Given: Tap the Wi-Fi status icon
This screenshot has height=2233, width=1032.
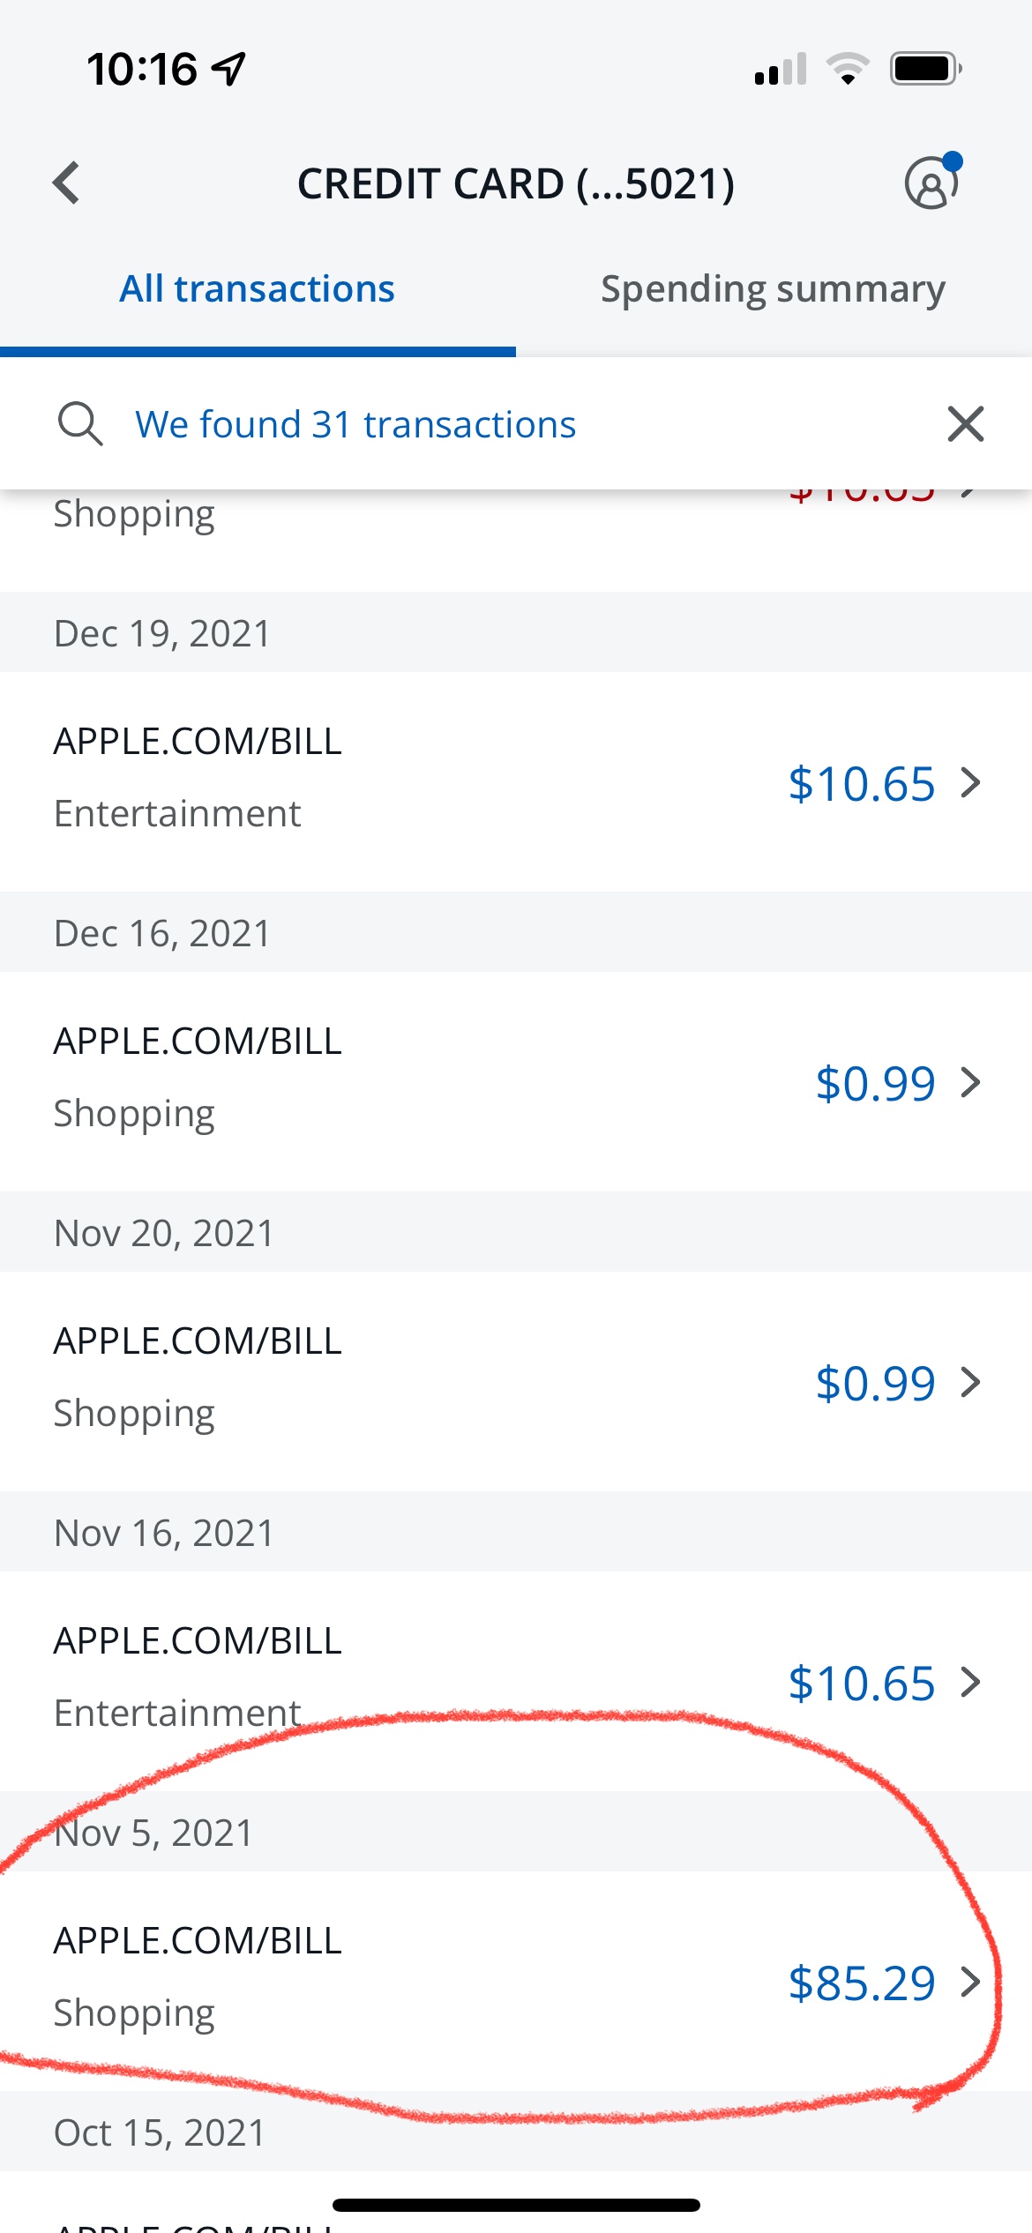Looking at the screenshot, I should pos(848,69).
